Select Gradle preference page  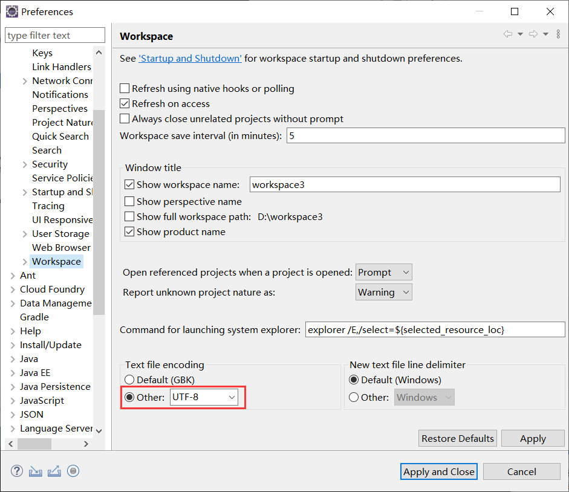(x=34, y=317)
